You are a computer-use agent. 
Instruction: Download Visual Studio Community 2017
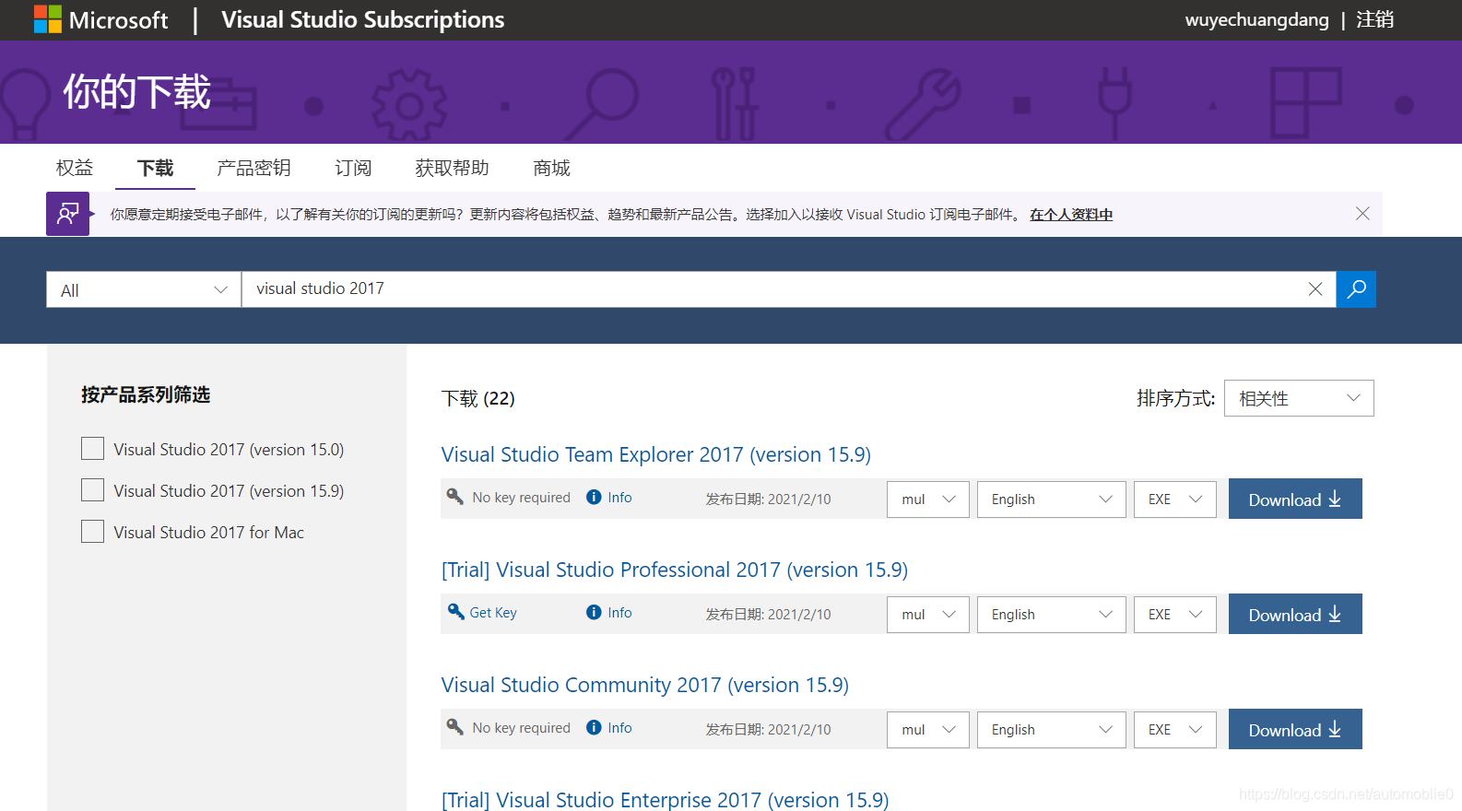1295,729
